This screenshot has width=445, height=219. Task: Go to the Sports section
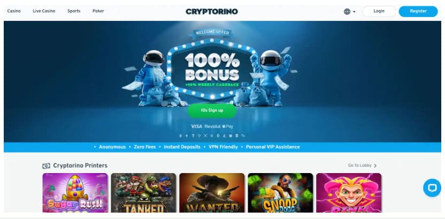pyautogui.click(x=74, y=11)
